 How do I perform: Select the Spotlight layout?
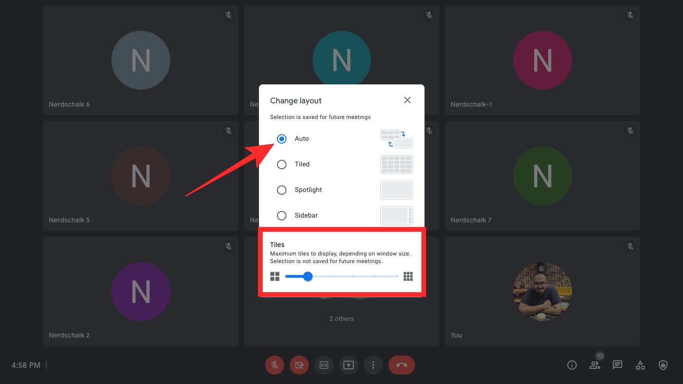coord(282,190)
